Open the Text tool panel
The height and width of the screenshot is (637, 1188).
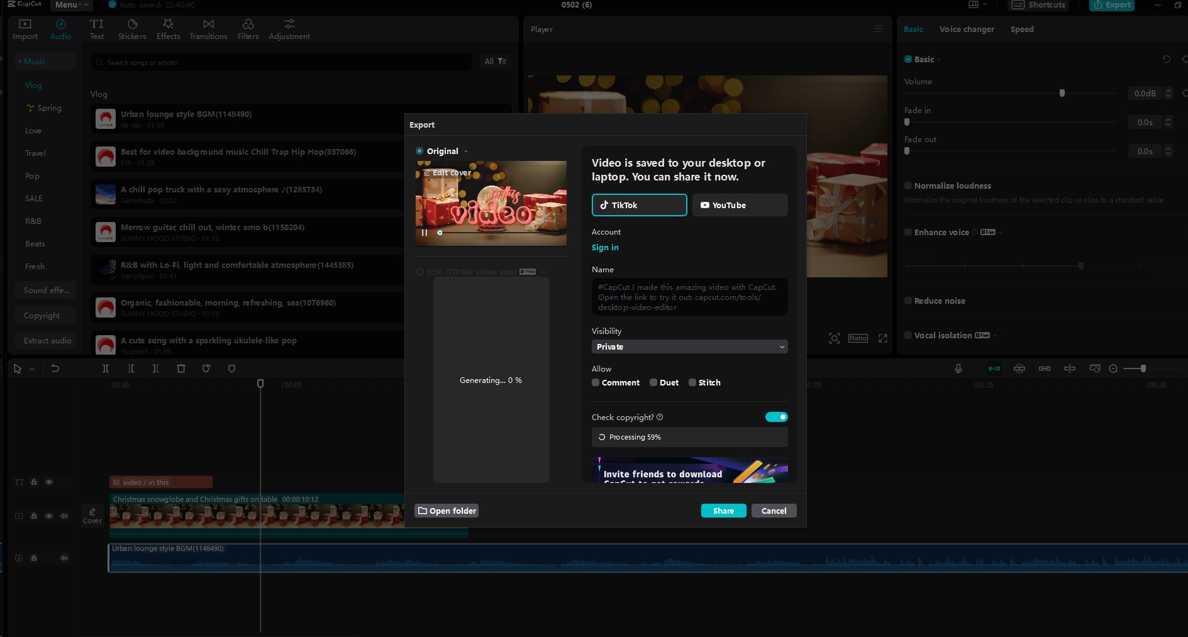[97, 29]
